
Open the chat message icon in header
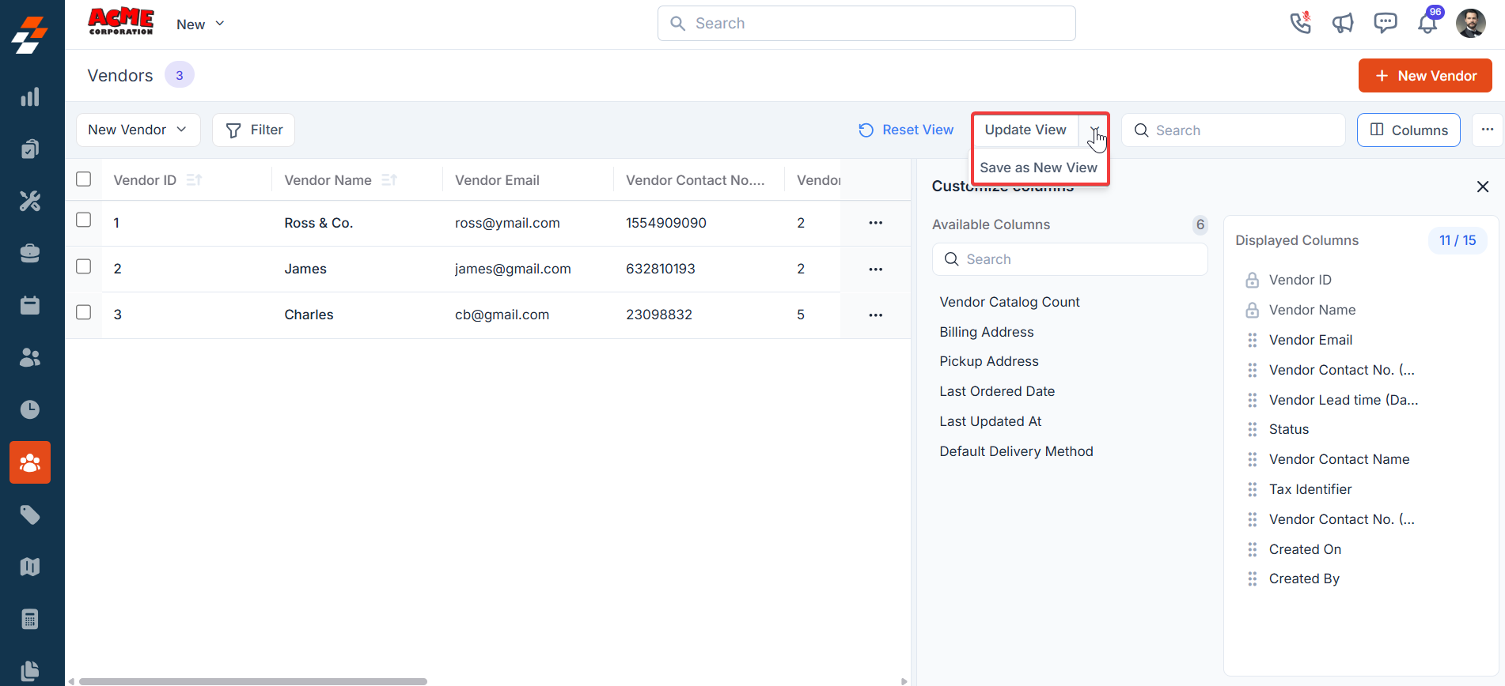coord(1386,23)
